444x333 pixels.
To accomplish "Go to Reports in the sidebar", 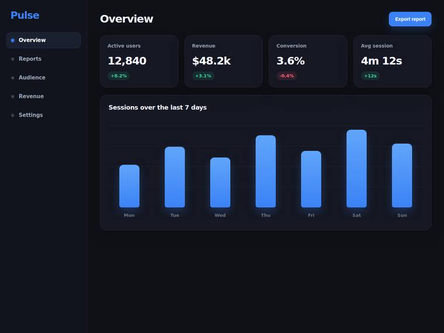I will [44, 59].
